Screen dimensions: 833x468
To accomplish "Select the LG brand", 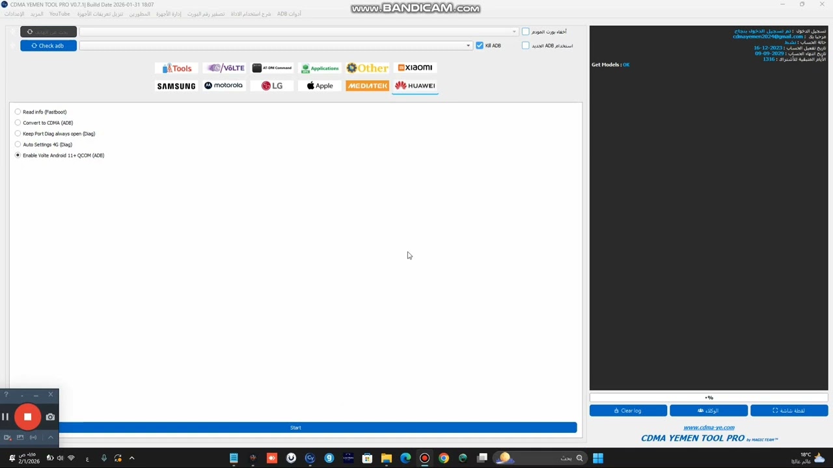I will [x=272, y=86].
